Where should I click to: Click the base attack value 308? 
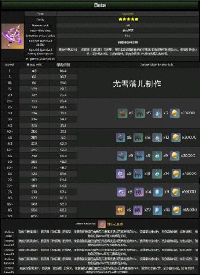(34, 144)
